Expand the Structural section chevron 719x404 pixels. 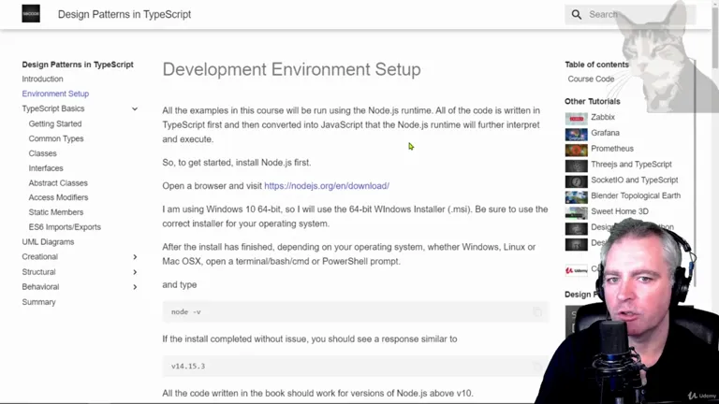click(x=135, y=272)
